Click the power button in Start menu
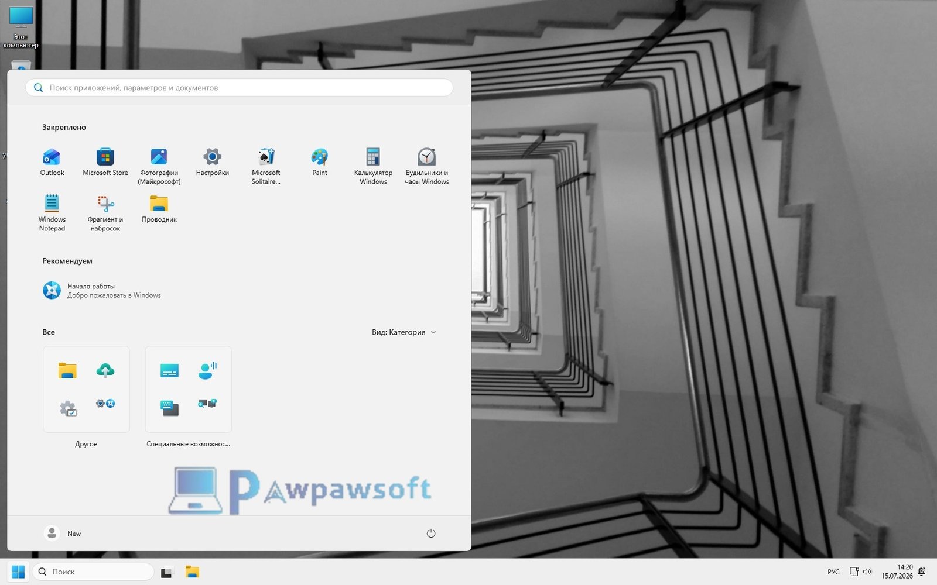 click(431, 533)
